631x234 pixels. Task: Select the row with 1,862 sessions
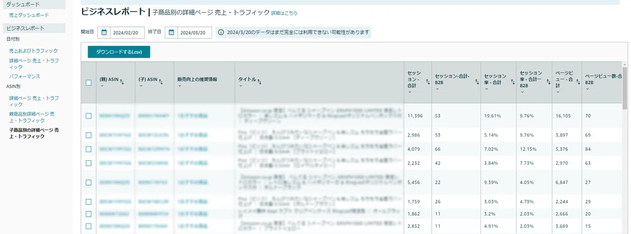[x=88, y=215]
